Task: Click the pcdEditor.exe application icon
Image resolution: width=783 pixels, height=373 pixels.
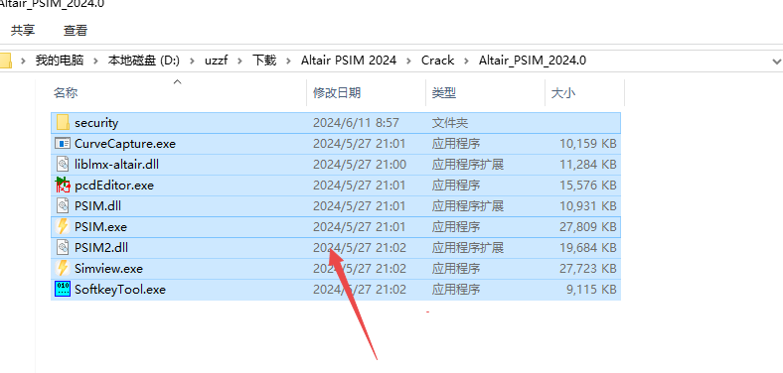Action: pos(63,185)
